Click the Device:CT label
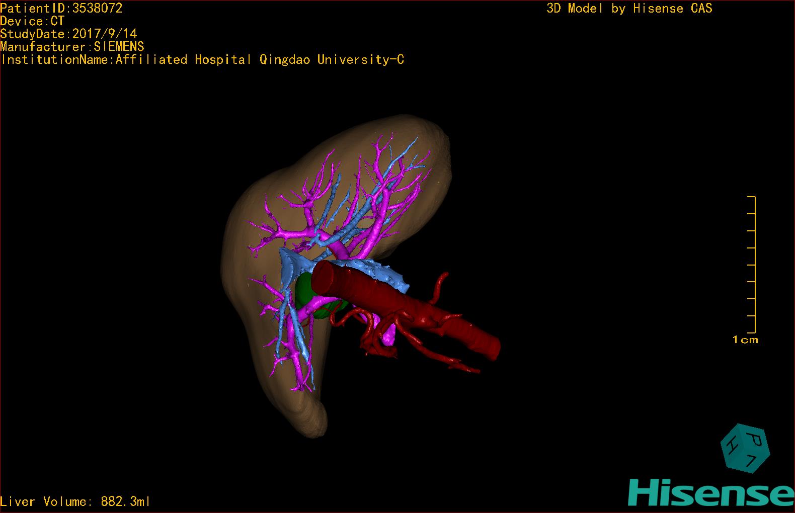This screenshot has height=513, width=795. [32, 21]
